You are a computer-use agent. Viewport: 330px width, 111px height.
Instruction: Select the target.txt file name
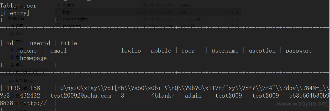pos(72,26)
